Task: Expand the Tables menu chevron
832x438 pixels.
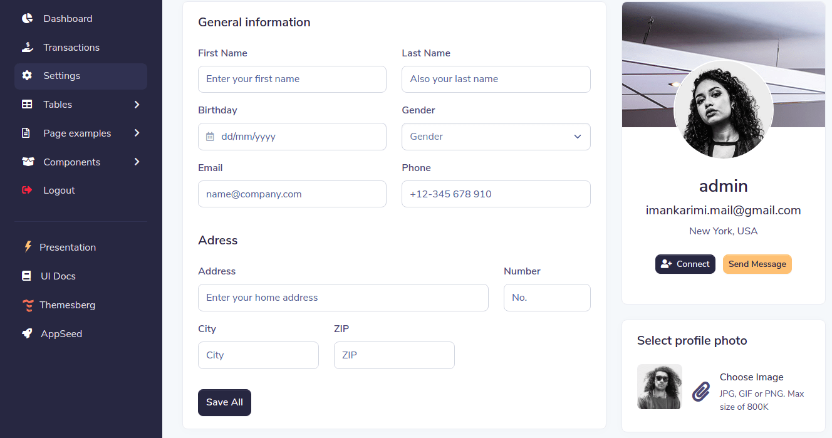Action: [x=137, y=104]
